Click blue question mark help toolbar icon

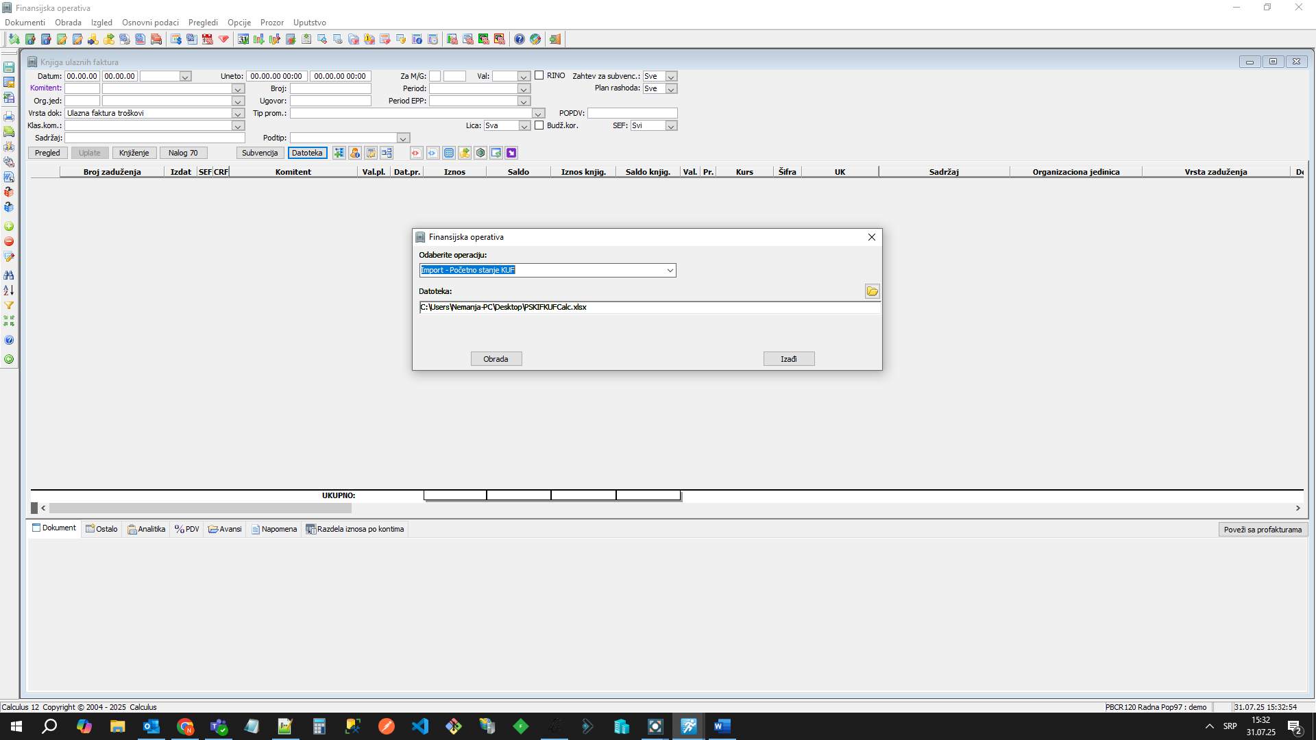(x=520, y=39)
